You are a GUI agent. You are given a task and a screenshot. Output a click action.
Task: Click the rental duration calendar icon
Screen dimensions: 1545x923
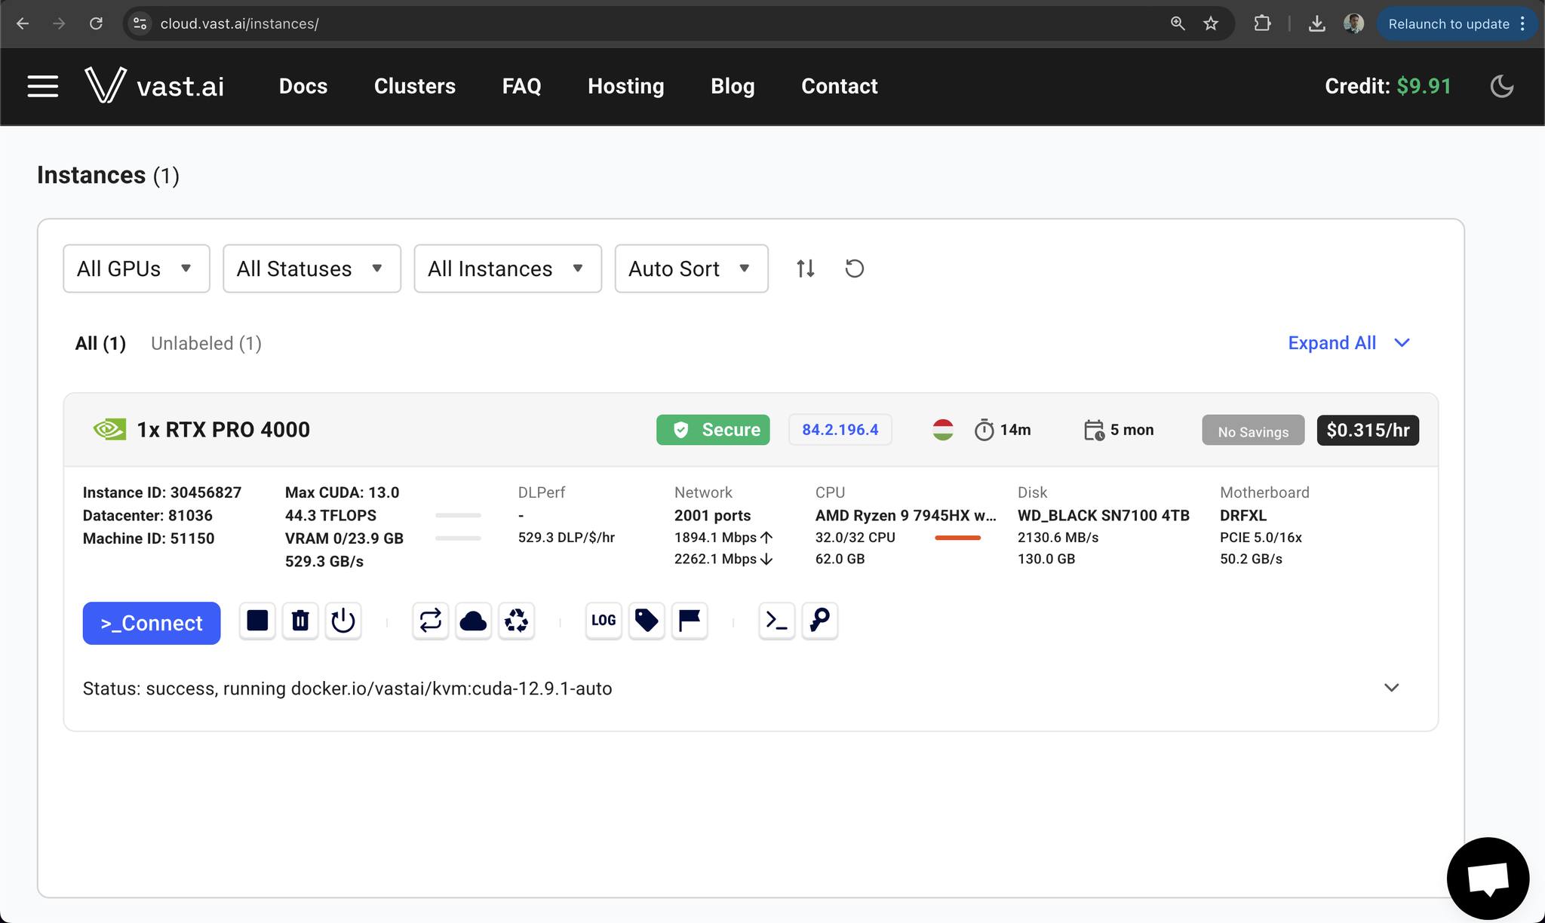1094,430
